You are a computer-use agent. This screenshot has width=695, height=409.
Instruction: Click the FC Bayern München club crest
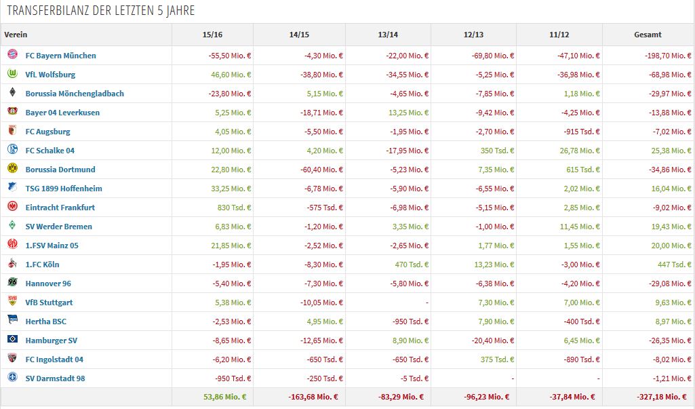click(x=12, y=54)
